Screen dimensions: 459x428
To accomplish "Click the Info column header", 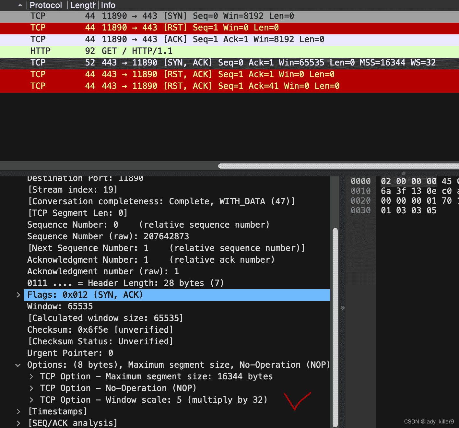I will (x=108, y=5).
